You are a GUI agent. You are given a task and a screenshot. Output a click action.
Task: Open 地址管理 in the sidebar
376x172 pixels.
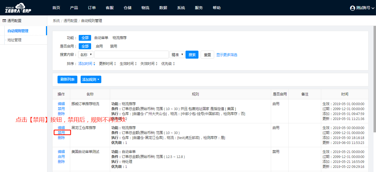14,40
